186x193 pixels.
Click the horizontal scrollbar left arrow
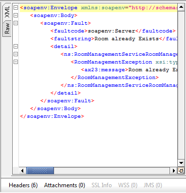point(22,171)
